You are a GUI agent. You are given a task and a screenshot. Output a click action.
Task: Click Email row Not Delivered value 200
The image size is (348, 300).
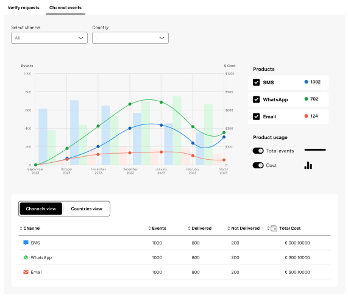click(x=235, y=272)
